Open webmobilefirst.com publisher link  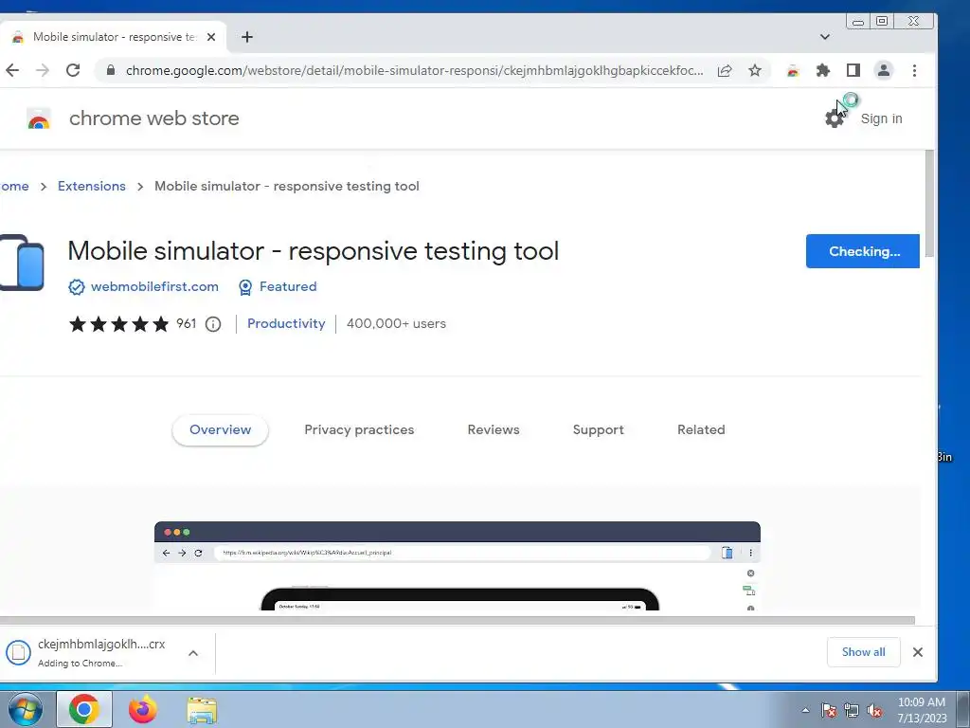tap(154, 286)
